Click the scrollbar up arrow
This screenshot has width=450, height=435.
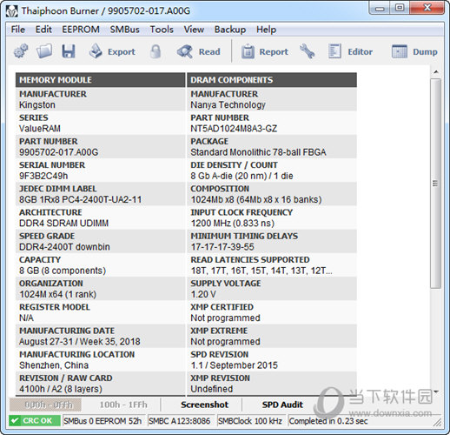pyautogui.click(x=436, y=71)
